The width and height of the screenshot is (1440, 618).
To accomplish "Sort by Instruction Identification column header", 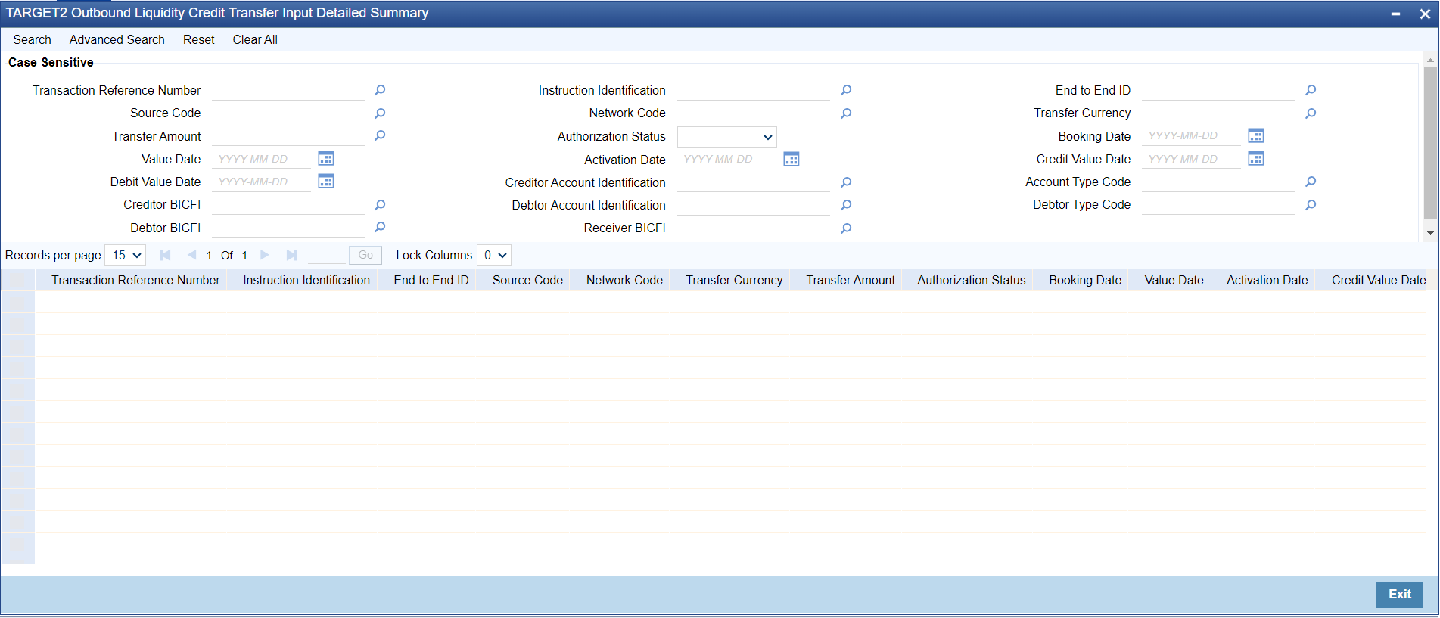I will [306, 280].
